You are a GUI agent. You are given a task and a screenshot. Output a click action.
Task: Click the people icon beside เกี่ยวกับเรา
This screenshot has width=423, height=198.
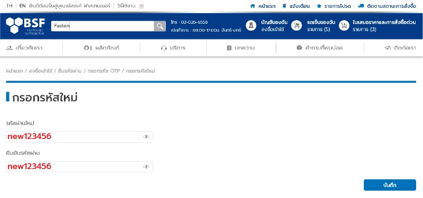point(9,48)
